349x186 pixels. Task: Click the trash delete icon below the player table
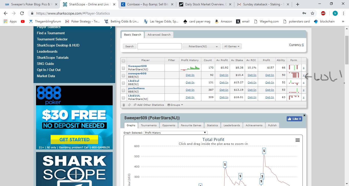[x=124, y=105]
